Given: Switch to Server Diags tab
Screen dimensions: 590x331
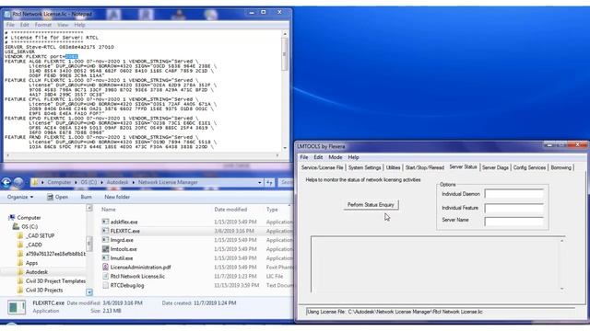Looking at the screenshot, I should point(495,167).
